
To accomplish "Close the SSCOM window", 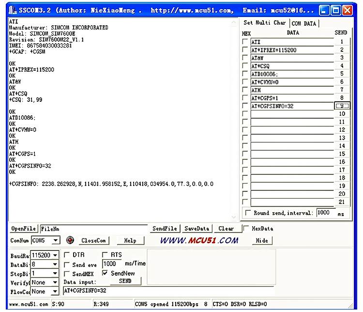I will point(347,11).
